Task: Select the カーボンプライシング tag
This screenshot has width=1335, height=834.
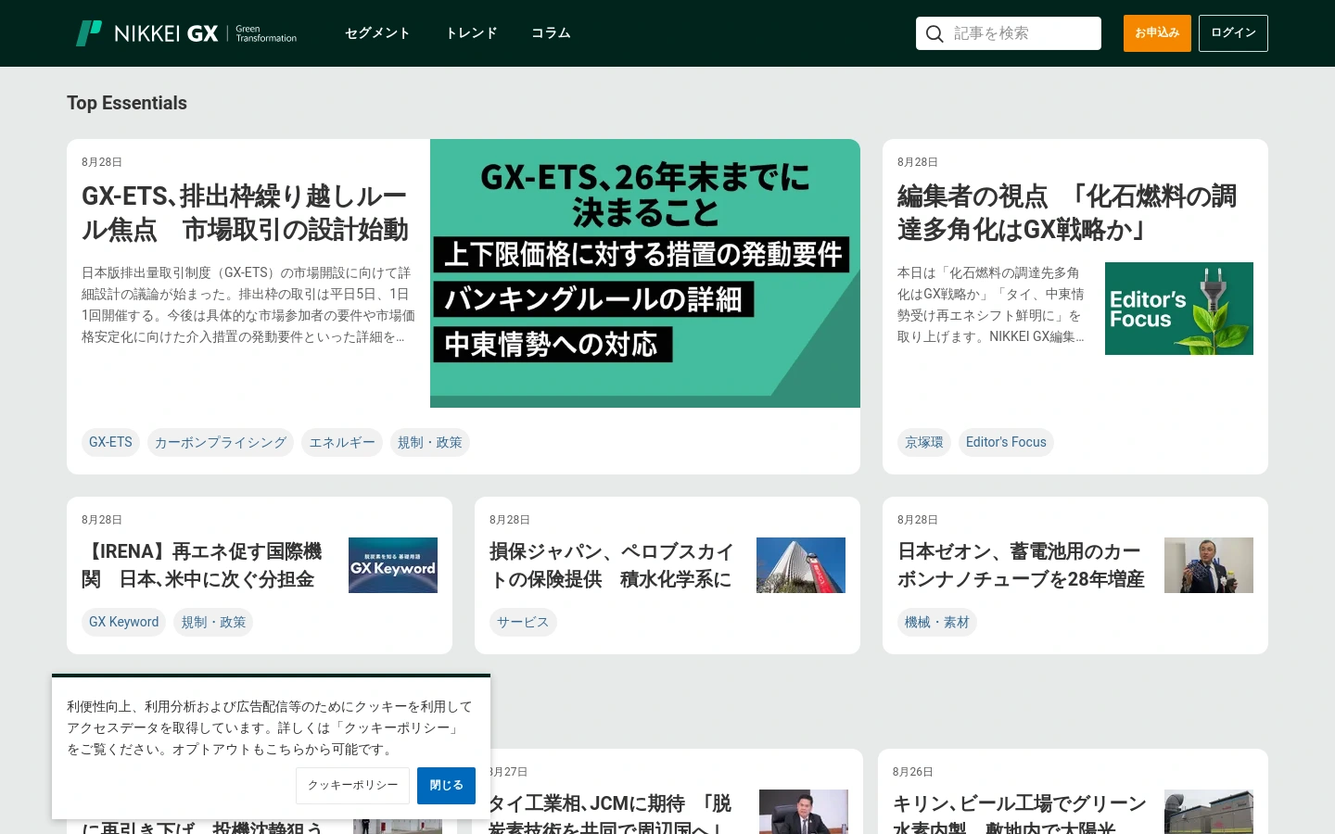Action: [x=221, y=443]
